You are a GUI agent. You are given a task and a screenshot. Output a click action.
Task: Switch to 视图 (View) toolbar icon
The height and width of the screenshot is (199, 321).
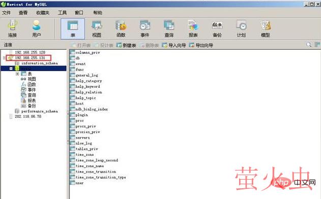point(97,29)
